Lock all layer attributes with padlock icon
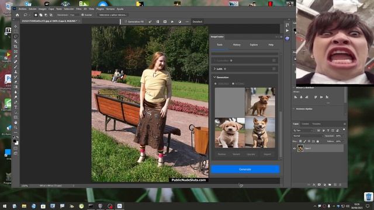374x210 pixels. click(x=317, y=141)
